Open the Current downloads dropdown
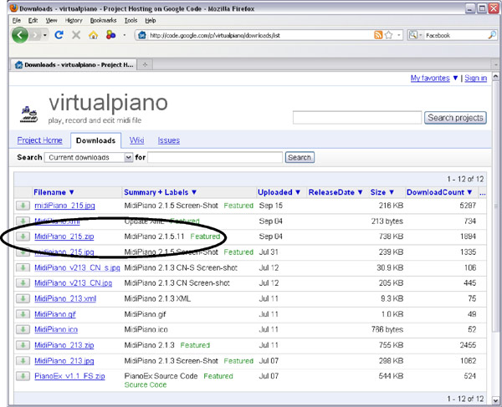 pos(89,157)
